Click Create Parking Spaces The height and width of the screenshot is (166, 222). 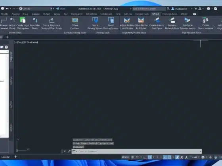coord(95,23)
